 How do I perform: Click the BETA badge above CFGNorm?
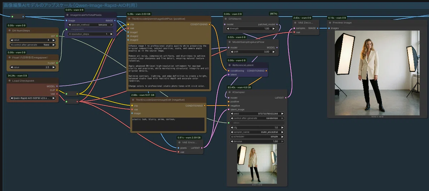[273, 14]
